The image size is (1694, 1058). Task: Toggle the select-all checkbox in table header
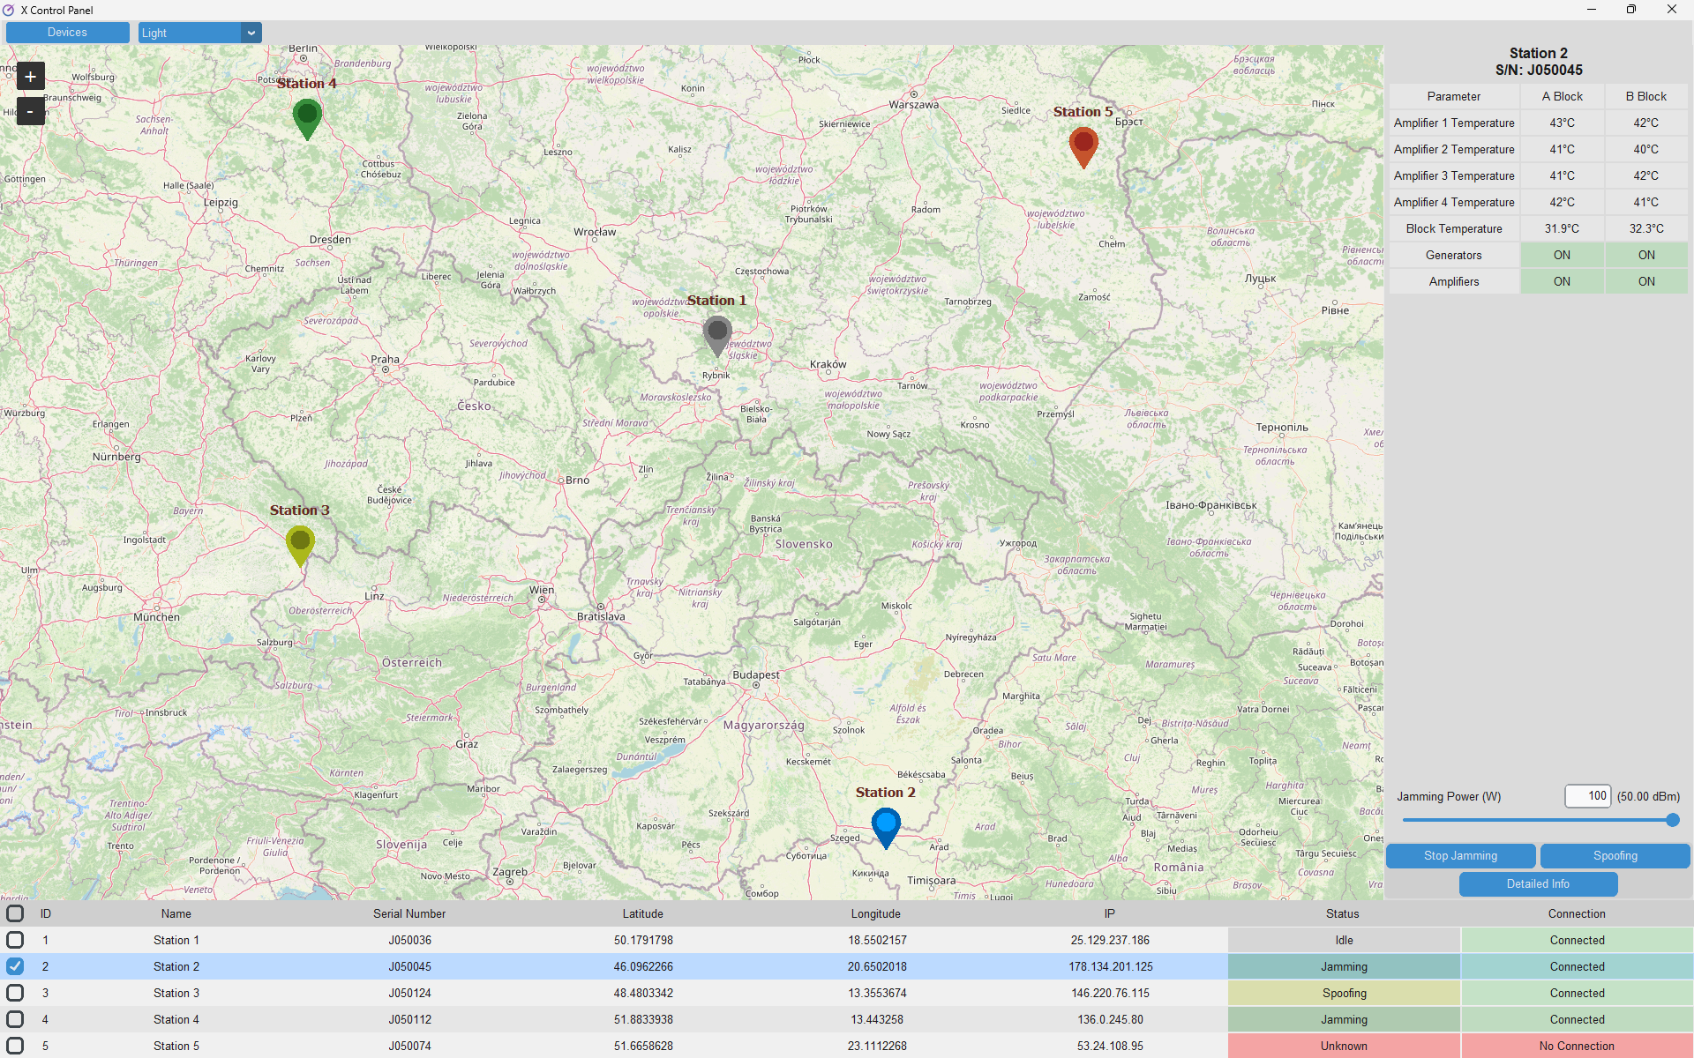pos(15,913)
